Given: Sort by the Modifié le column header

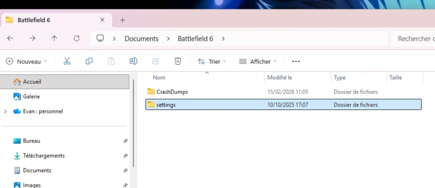Looking at the screenshot, I should [280, 77].
